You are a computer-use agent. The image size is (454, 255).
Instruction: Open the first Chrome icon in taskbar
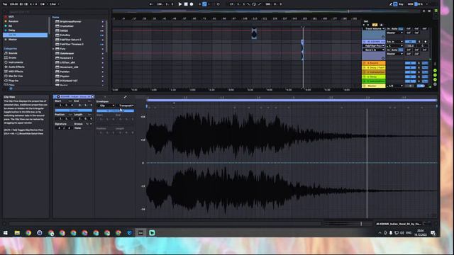pos(28,233)
